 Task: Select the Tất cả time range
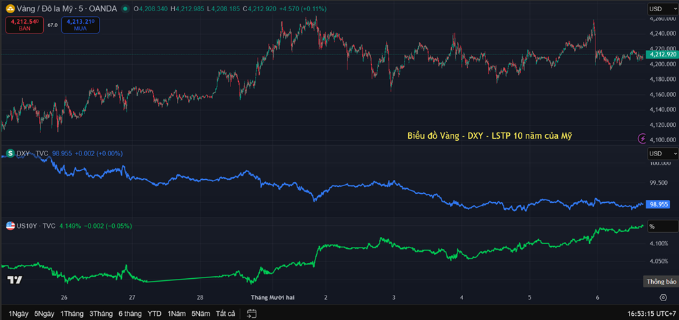coord(225,313)
